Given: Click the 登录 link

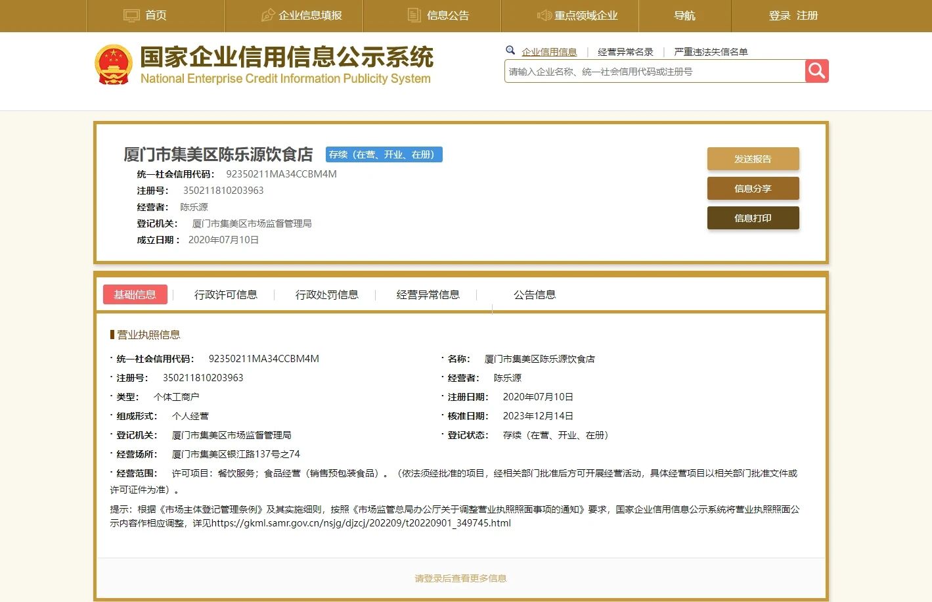Looking at the screenshot, I should [x=780, y=15].
